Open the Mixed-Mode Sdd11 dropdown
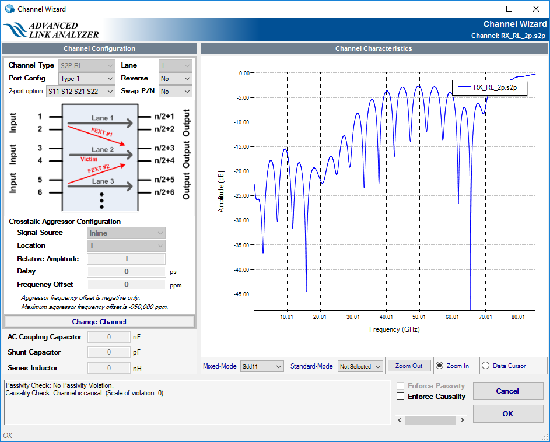 pos(262,366)
